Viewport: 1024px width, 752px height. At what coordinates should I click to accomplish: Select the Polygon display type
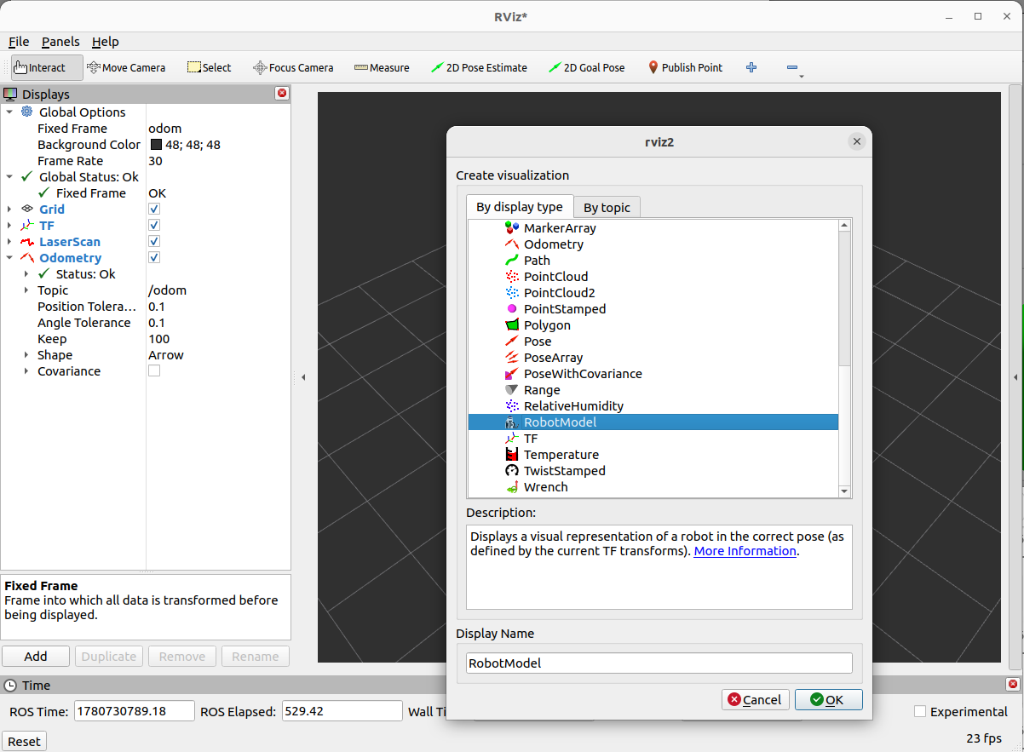[547, 325]
